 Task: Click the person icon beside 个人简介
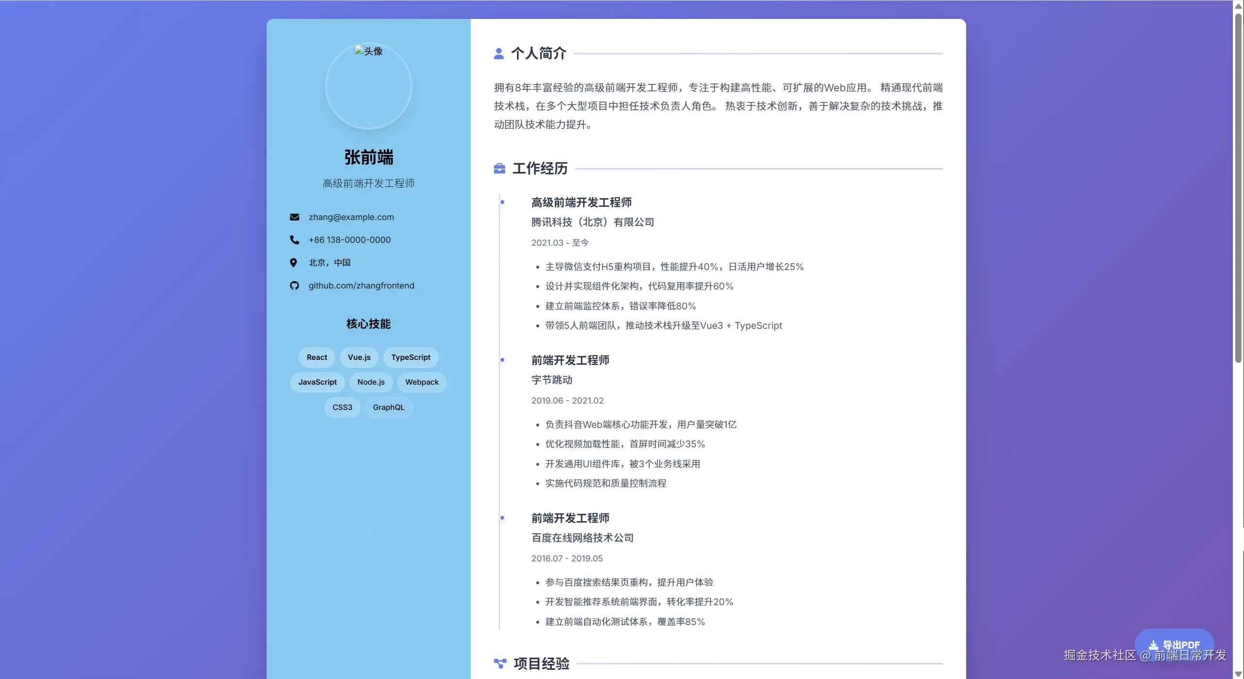coord(498,53)
